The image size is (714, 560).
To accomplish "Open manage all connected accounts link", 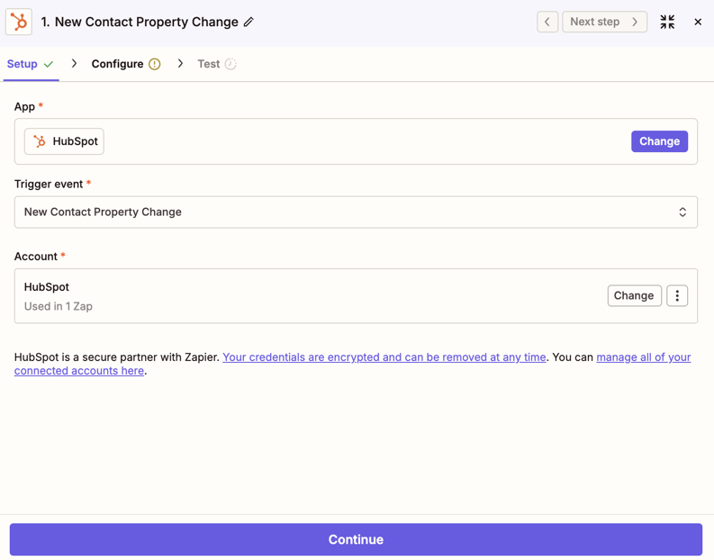I will (x=352, y=364).
